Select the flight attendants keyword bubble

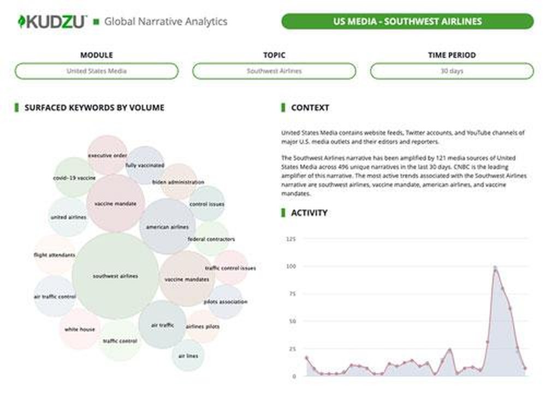coord(54,255)
